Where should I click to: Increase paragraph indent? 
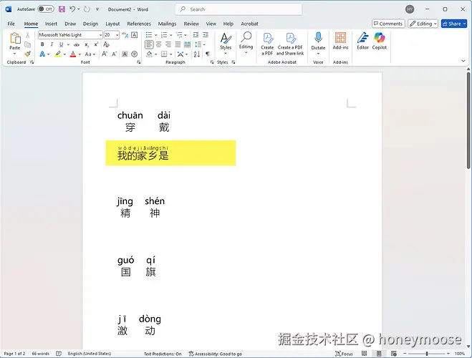tap(206, 35)
